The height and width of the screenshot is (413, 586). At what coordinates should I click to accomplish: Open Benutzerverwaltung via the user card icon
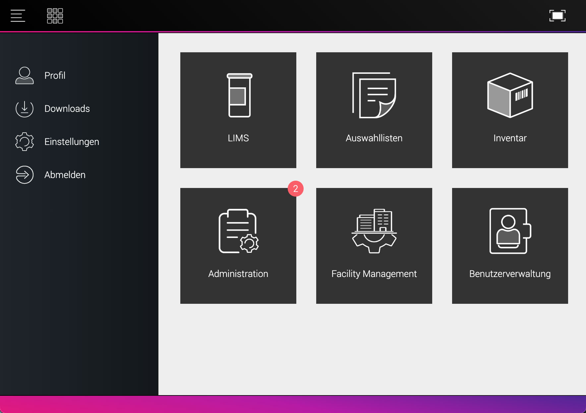pyautogui.click(x=510, y=231)
